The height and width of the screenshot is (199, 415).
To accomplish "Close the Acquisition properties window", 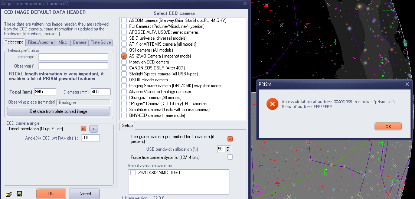I will tap(245, 3).
